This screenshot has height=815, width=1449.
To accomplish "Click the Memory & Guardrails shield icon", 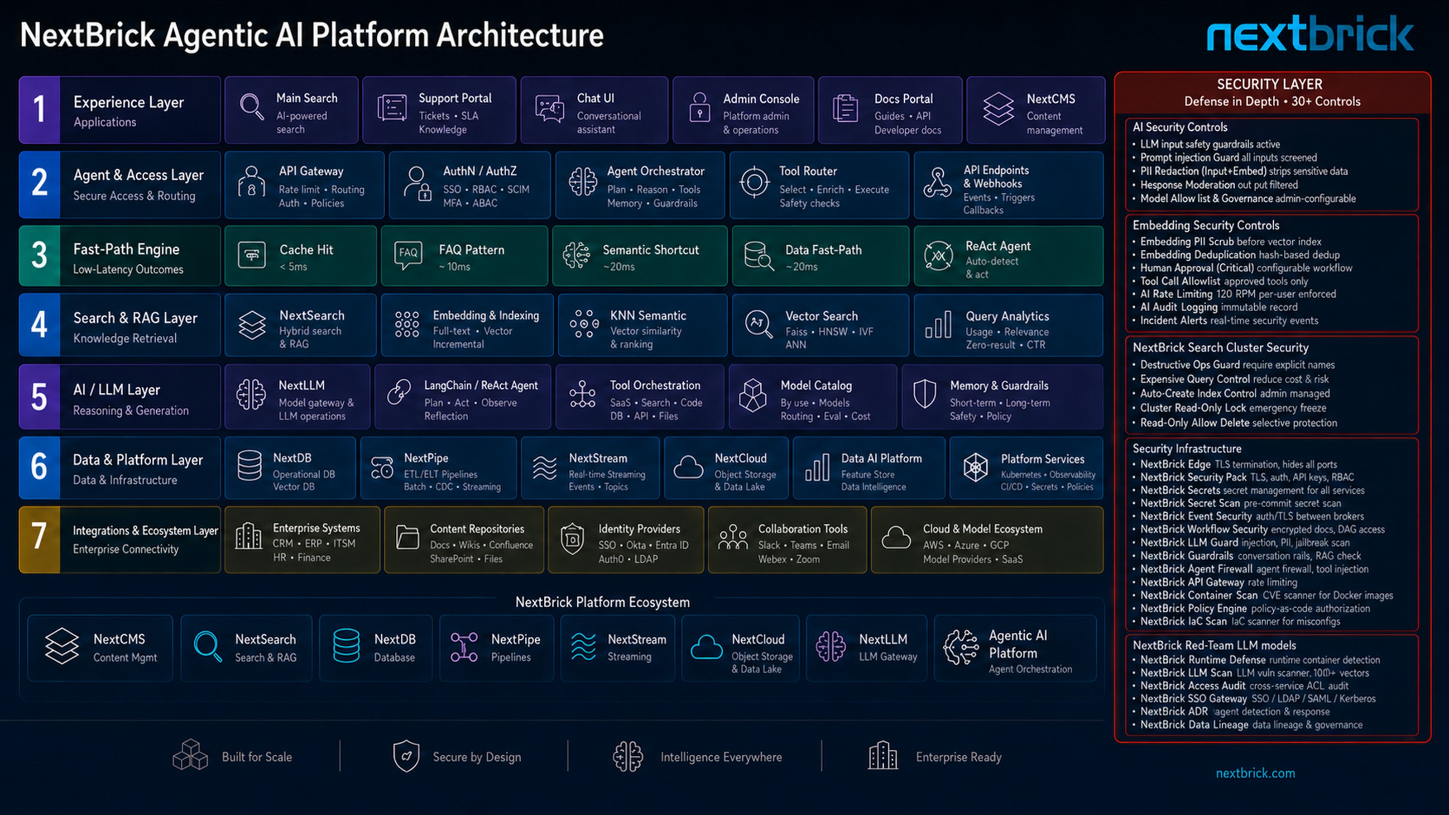I will click(x=924, y=393).
